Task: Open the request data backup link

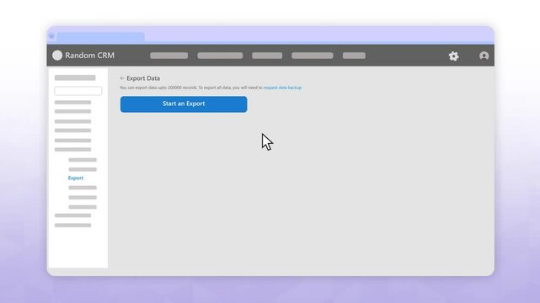Action: pyautogui.click(x=282, y=88)
